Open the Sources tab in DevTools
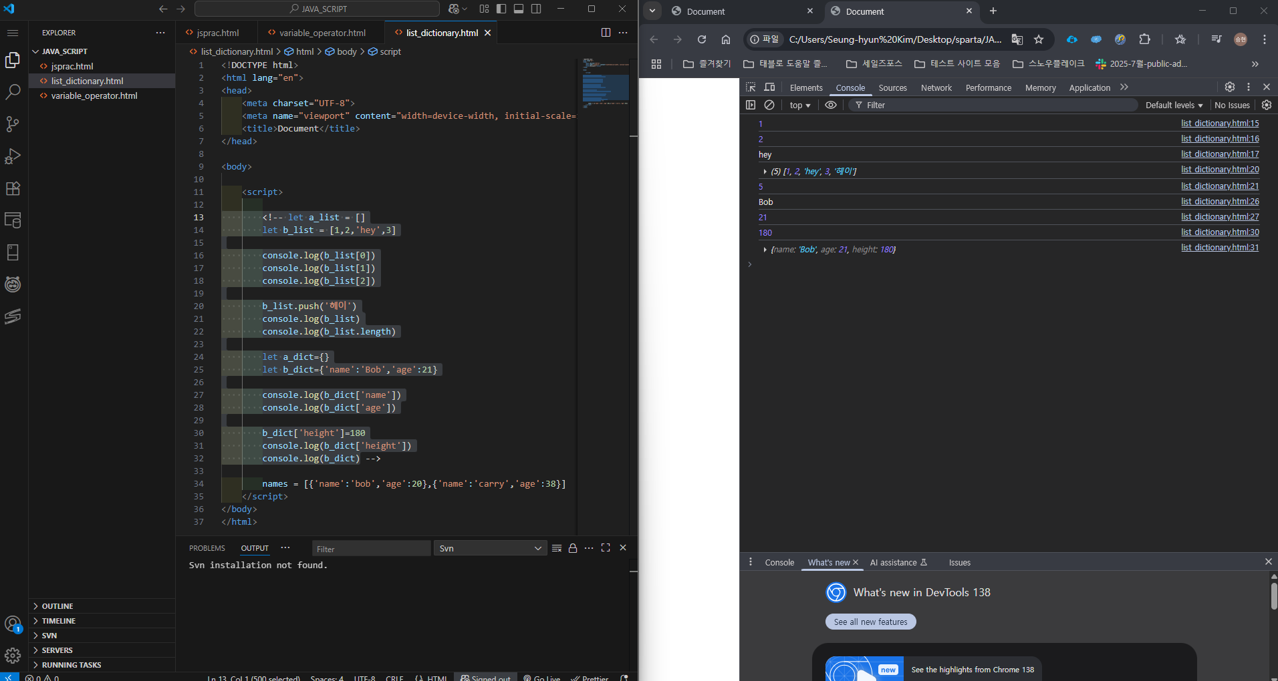The width and height of the screenshot is (1278, 681). [x=892, y=87]
